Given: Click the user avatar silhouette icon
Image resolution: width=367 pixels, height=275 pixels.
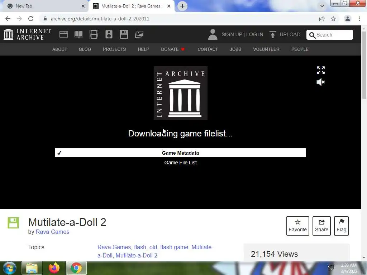Looking at the screenshot, I should (x=213, y=34).
